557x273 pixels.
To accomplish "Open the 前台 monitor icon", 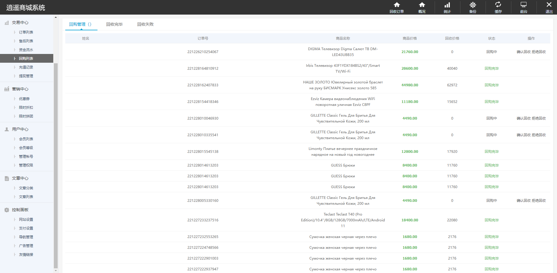I will tap(523, 5).
